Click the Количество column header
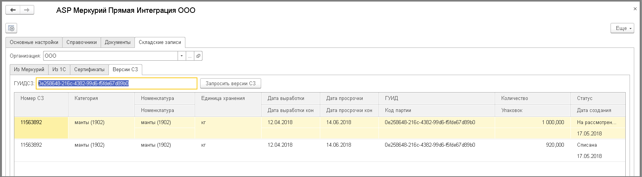This screenshot has width=642, height=177. point(533,98)
